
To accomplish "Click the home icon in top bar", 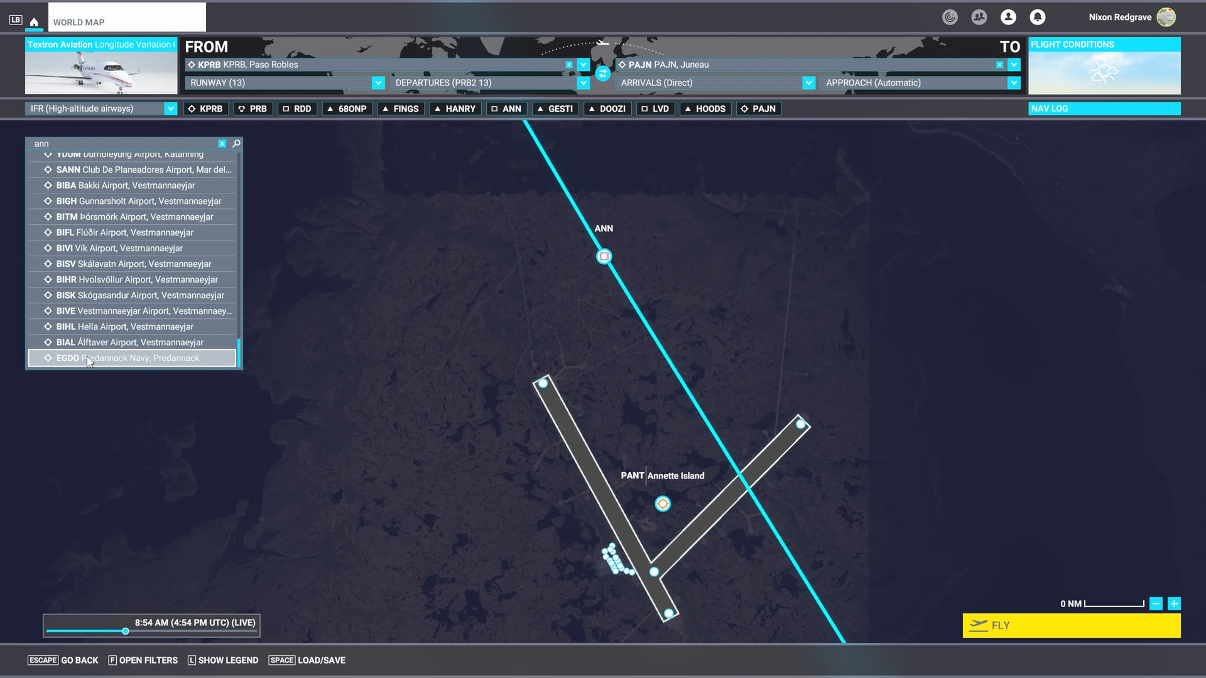I will [34, 21].
